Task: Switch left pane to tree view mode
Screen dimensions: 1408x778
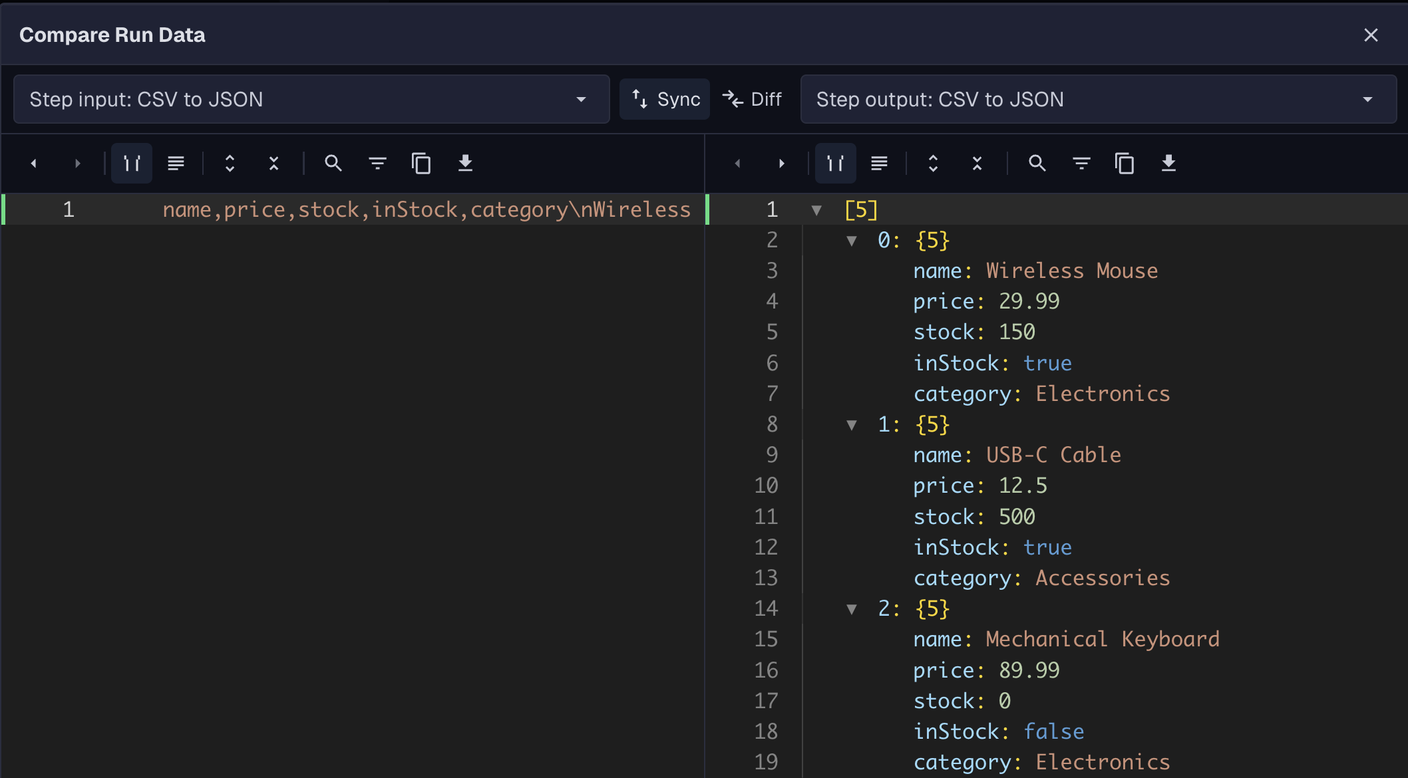Action: [x=132, y=163]
